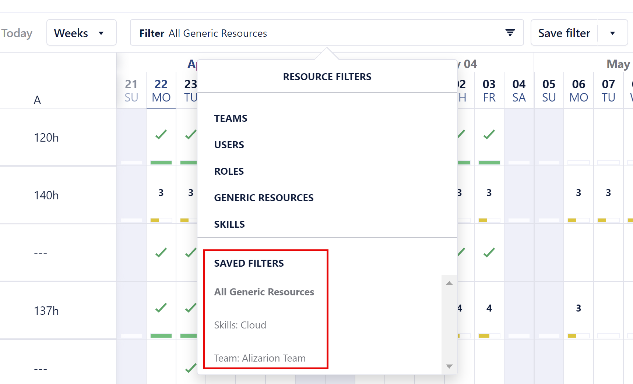This screenshot has width=633, height=384.
Task: Open the Save filter dropdown arrow
Action: tap(612, 32)
